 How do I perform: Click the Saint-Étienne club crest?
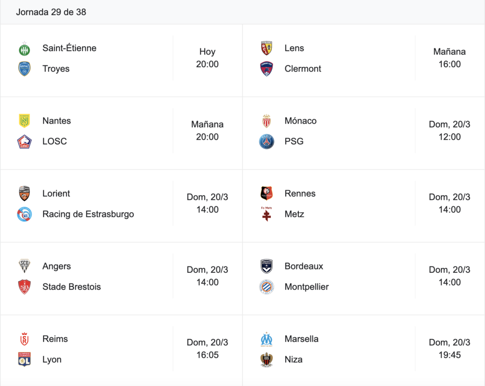[25, 49]
